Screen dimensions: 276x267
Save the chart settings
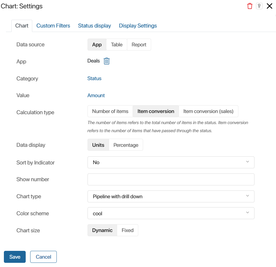(15, 257)
